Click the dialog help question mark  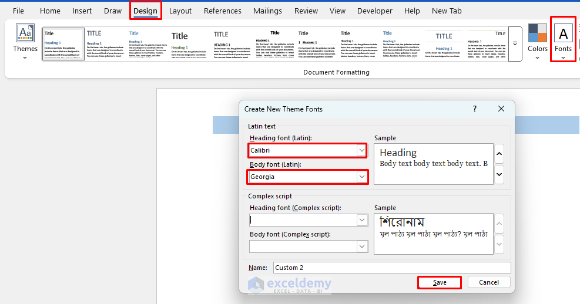coord(475,109)
